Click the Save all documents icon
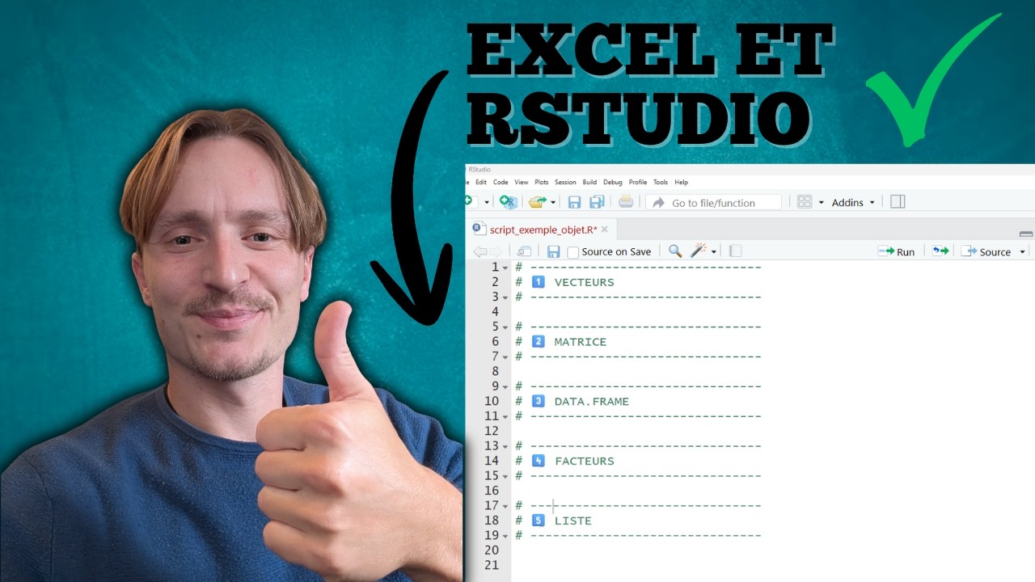Image resolution: width=1035 pixels, height=582 pixels. coord(597,202)
